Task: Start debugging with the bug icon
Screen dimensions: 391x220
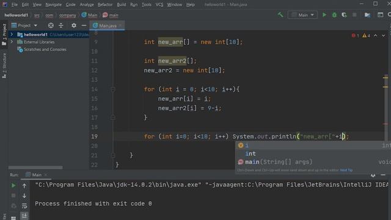Action: pos(334,15)
